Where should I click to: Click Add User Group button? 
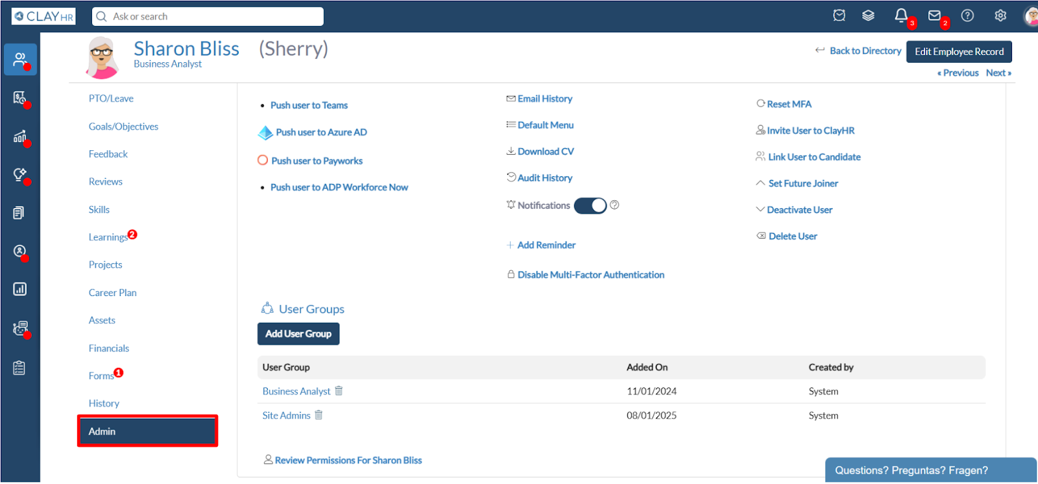point(298,334)
